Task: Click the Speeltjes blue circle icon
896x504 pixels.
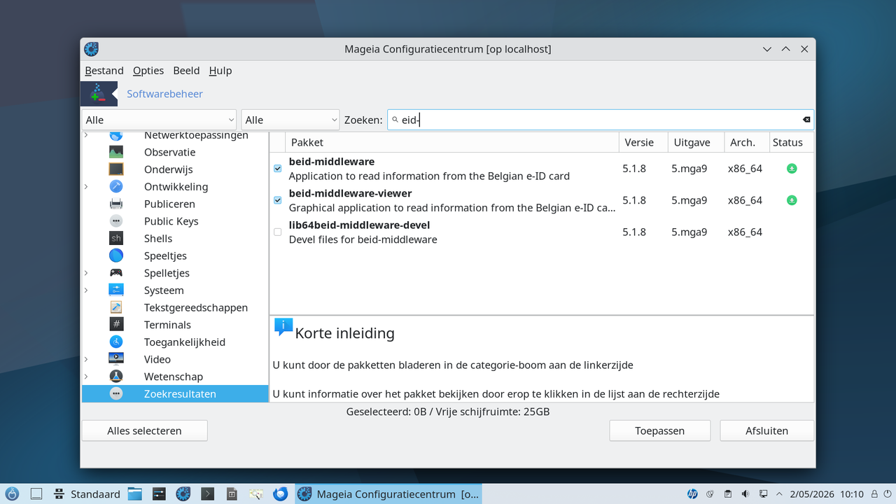Action: click(x=116, y=255)
